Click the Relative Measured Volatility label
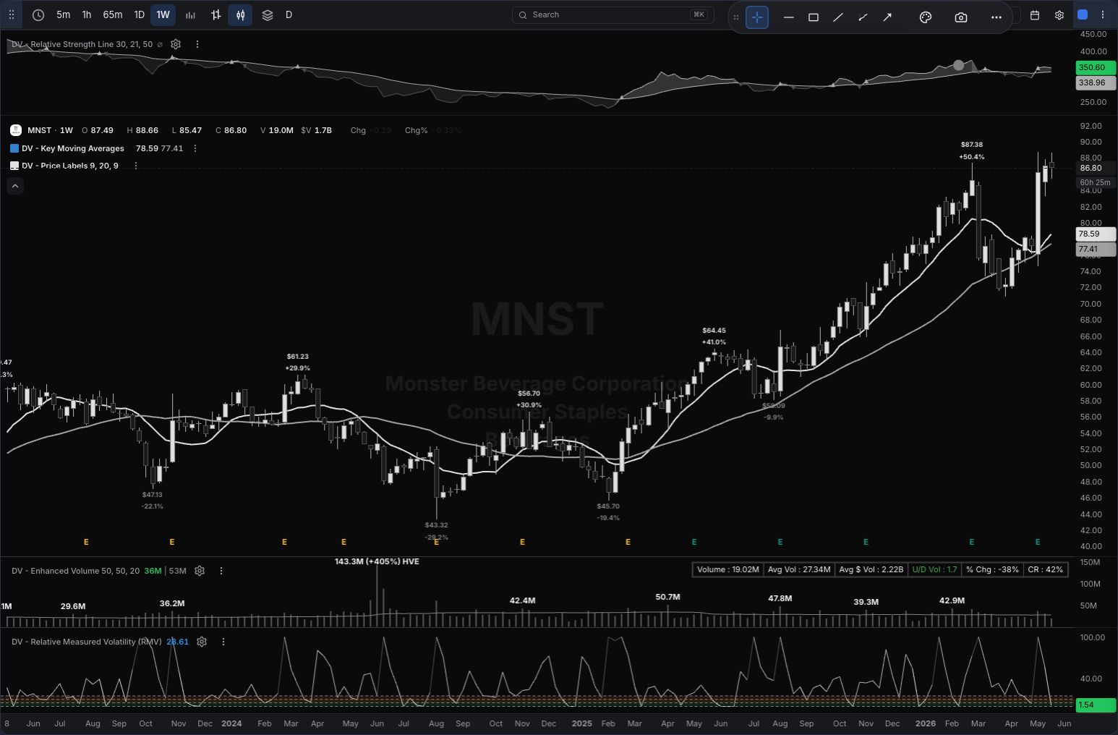The height and width of the screenshot is (735, 1118). [x=87, y=642]
